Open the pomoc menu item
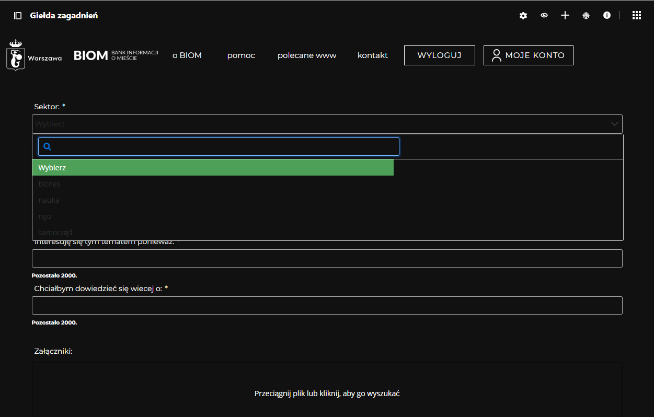Image resolution: width=654 pixels, height=417 pixels. coord(241,55)
